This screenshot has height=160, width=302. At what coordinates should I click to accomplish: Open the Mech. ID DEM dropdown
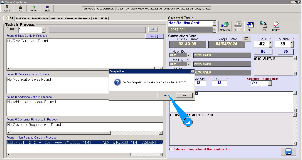pyautogui.click(x=189, y=55)
